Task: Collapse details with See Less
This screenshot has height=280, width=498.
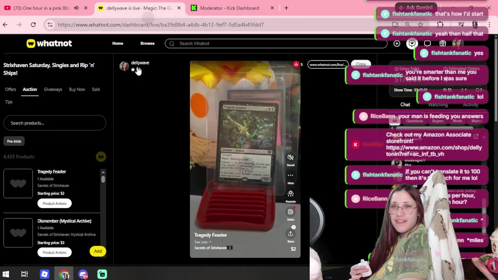Action: point(203,242)
